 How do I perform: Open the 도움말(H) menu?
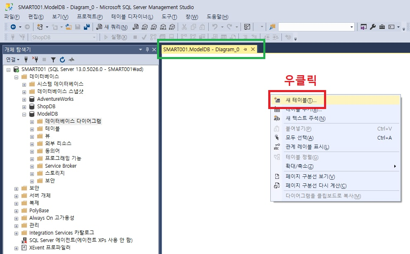click(217, 17)
